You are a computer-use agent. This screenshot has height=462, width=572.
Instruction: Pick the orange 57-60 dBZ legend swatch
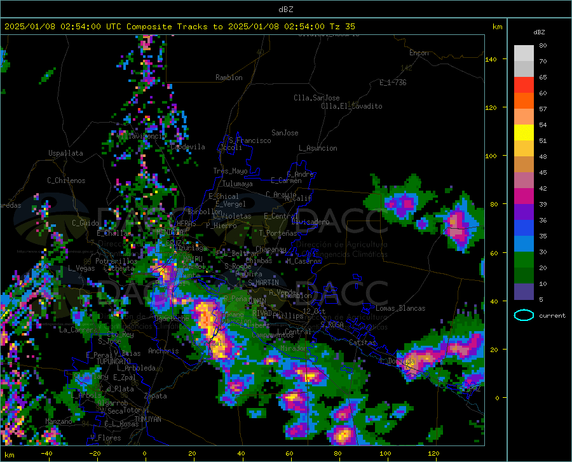pyautogui.click(x=524, y=101)
